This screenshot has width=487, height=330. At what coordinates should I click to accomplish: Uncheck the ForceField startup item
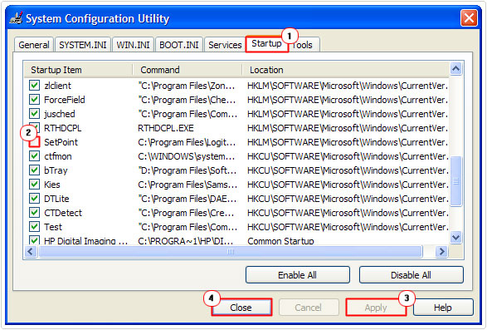click(x=34, y=100)
